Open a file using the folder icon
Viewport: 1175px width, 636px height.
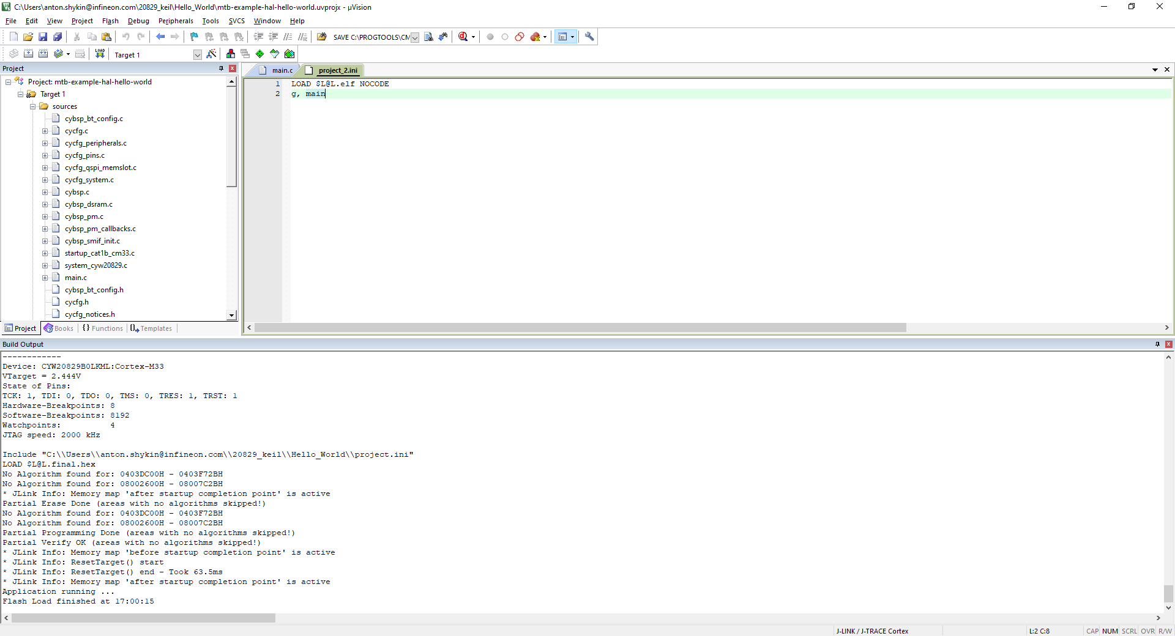[x=28, y=37]
